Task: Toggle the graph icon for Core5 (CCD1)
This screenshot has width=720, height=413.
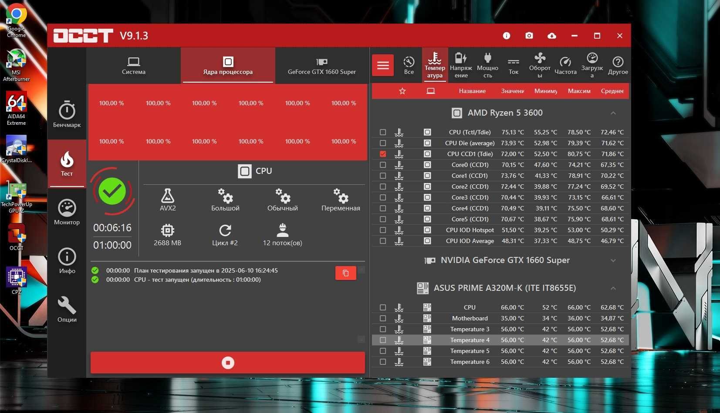Action: click(x=399, y=219)
